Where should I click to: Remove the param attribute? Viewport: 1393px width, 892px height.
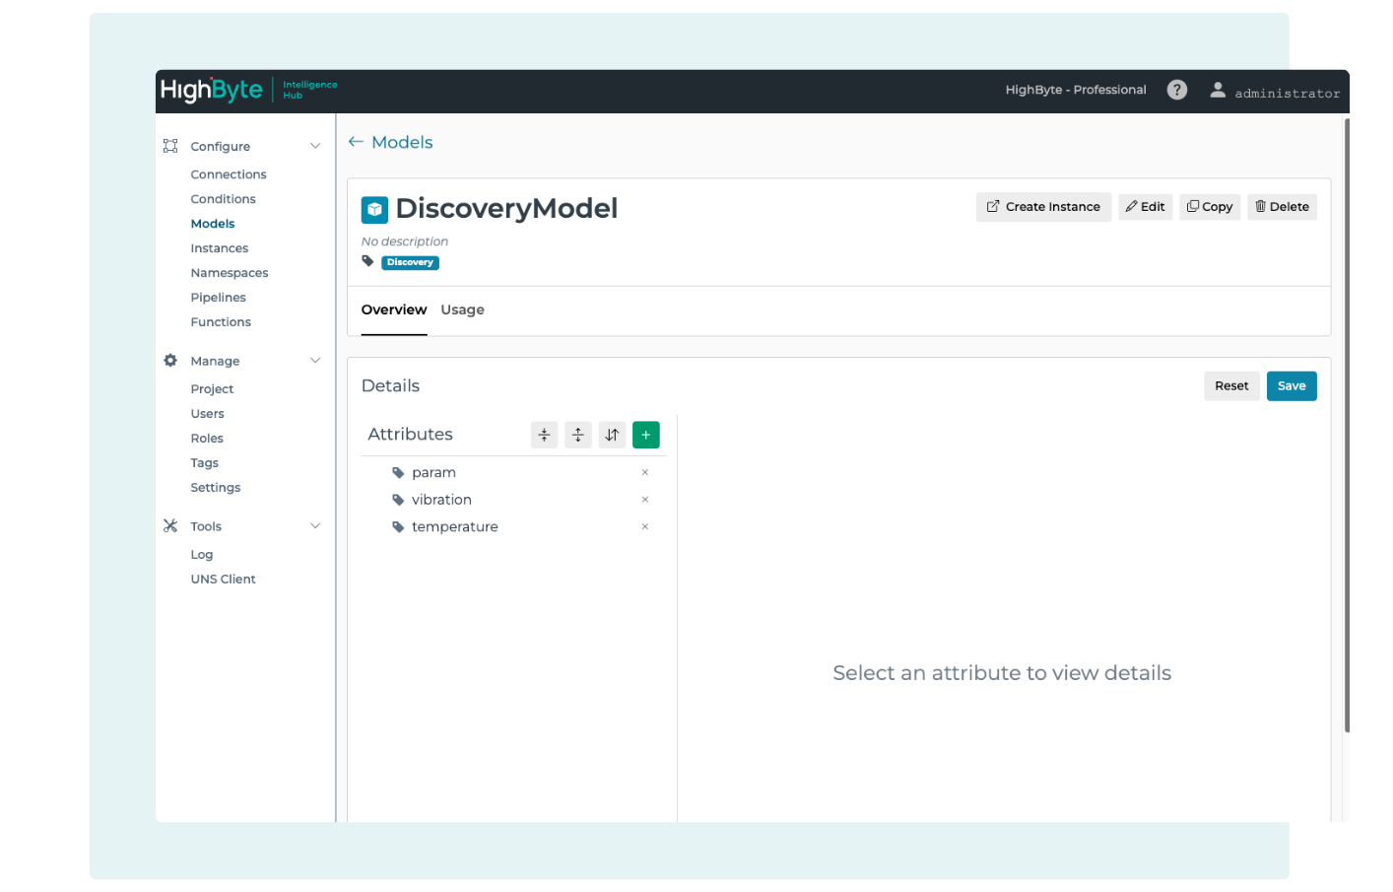(x=645, y=473)
